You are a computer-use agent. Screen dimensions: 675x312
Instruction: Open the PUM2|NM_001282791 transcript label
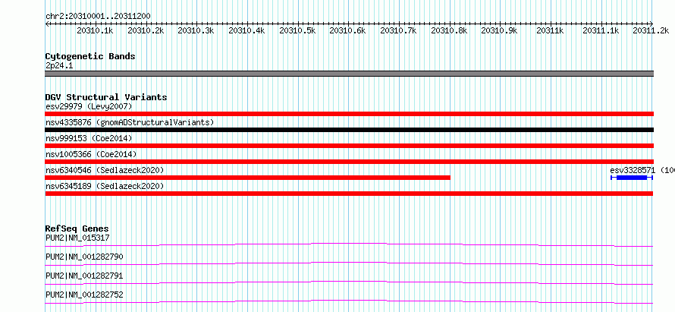tap(84, 276)
